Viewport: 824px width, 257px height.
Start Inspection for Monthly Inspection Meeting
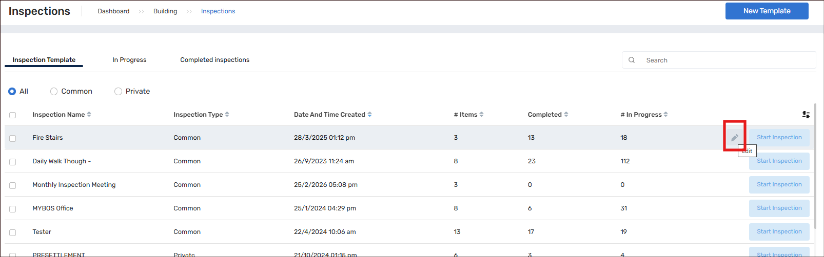[x=779, y=185]
